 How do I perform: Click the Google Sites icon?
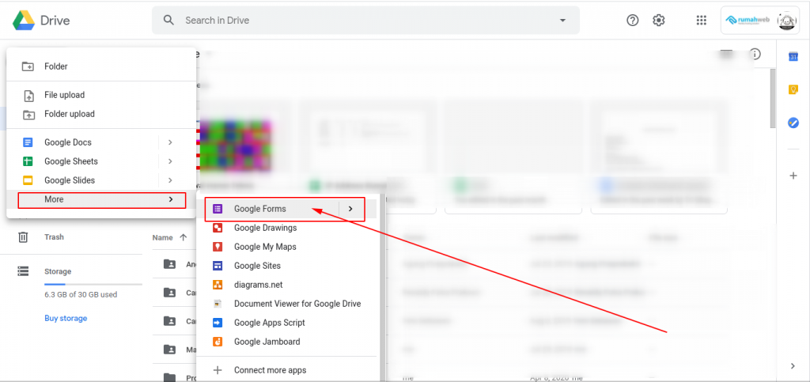218,266
